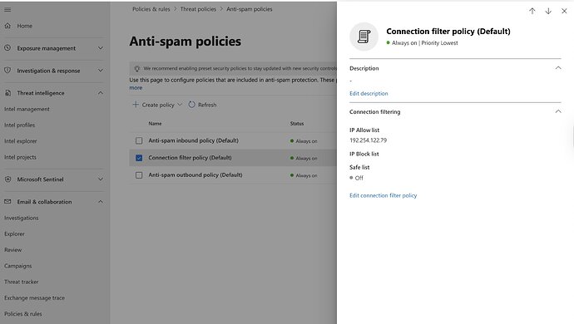Open Investigations under Email & collaboration
This screenshot has width=574, height=324.
pos(22,218)
